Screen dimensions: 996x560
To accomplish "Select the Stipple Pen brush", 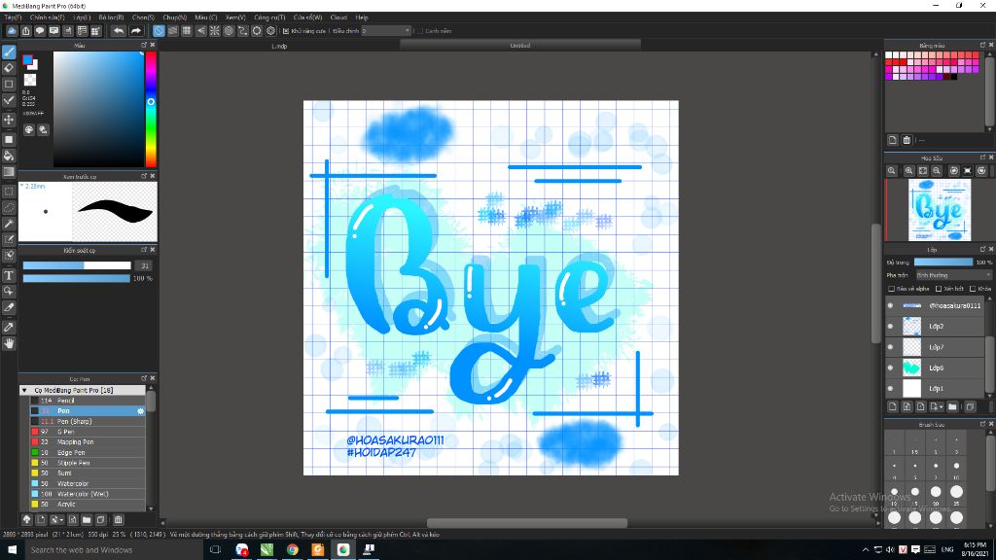I will [x=88, y=463].
